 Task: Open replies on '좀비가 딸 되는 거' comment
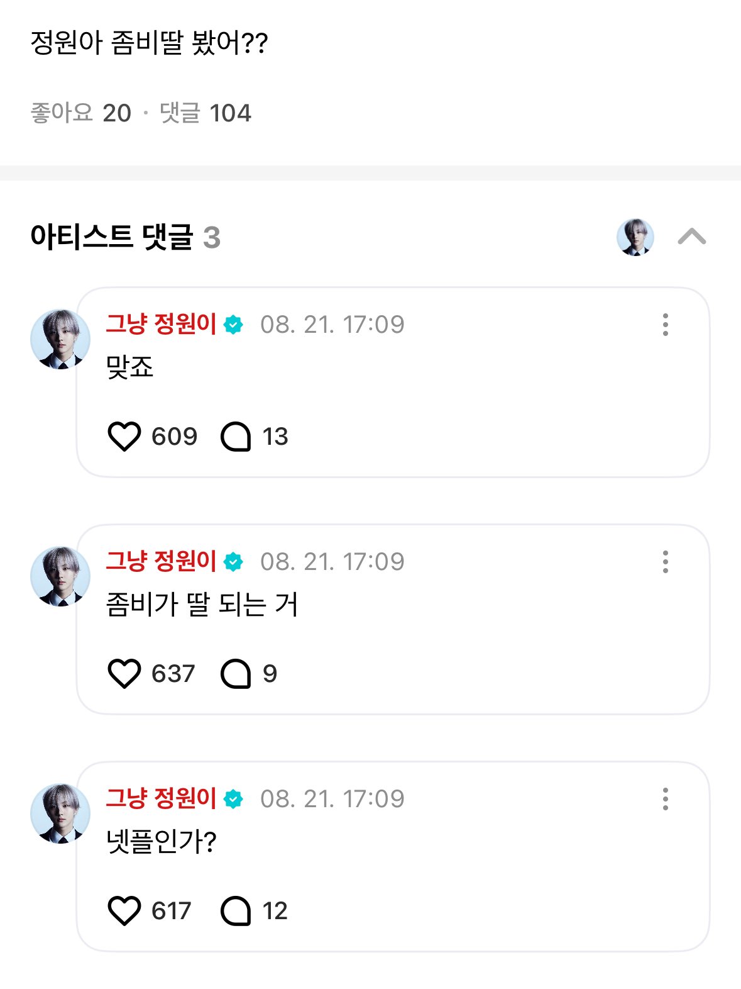click(236, 674)
